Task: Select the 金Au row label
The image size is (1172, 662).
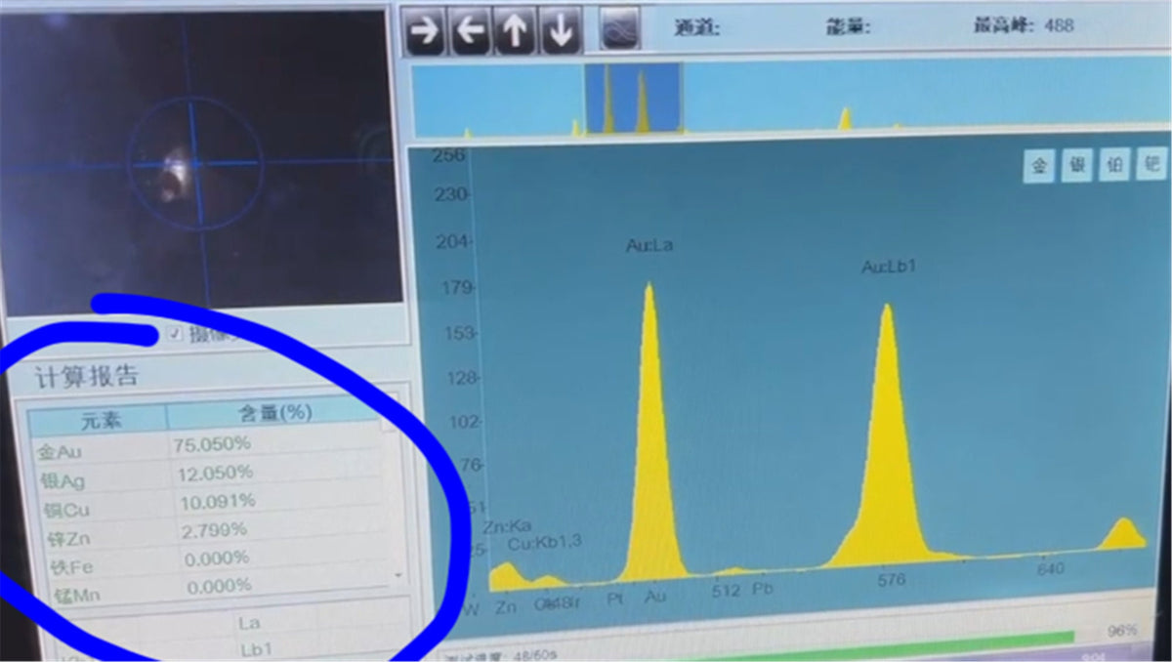Action: [61, 451]
